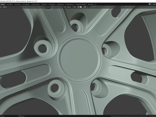The height and width of the screenshot is (117, 156).
Task: Switch to the Shading workspace tab
Action: [x=44, y=5]
